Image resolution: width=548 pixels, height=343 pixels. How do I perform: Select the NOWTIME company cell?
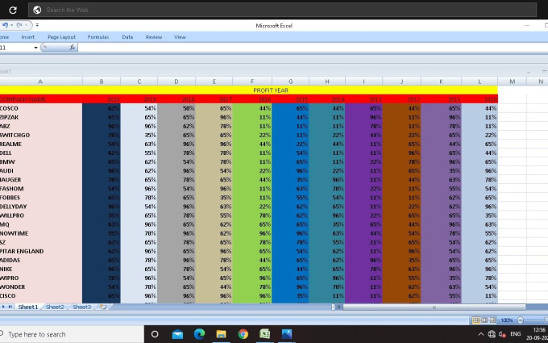(x=41, y=233)
